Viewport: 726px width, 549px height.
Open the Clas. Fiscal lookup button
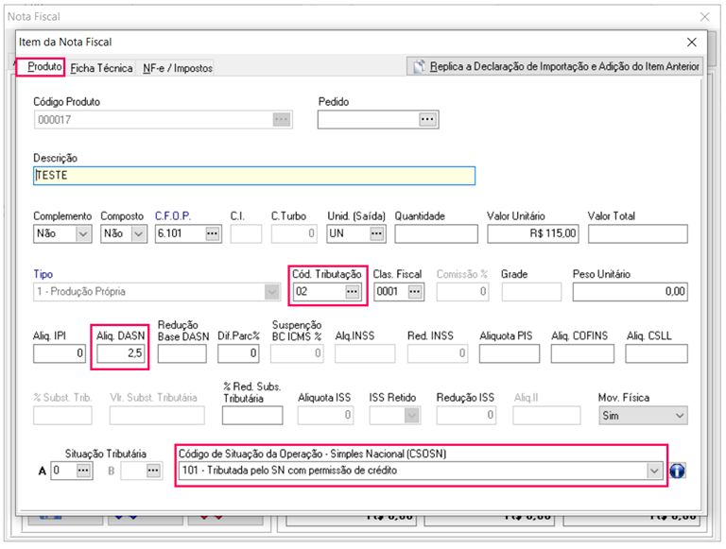(x=415, y=293)
